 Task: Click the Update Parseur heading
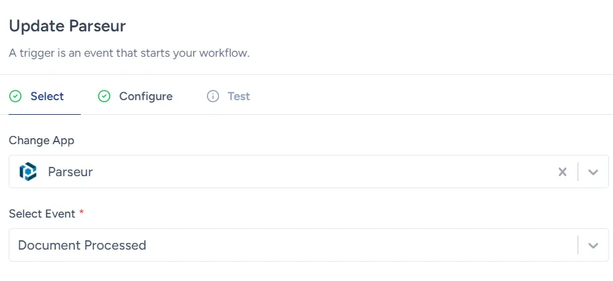click(x=67, y=27)
